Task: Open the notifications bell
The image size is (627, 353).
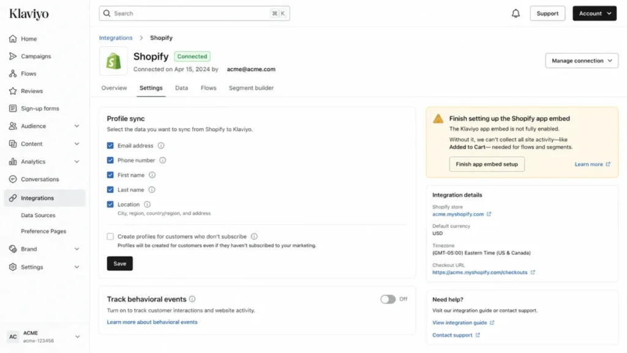Action: [x=516, y=13]
